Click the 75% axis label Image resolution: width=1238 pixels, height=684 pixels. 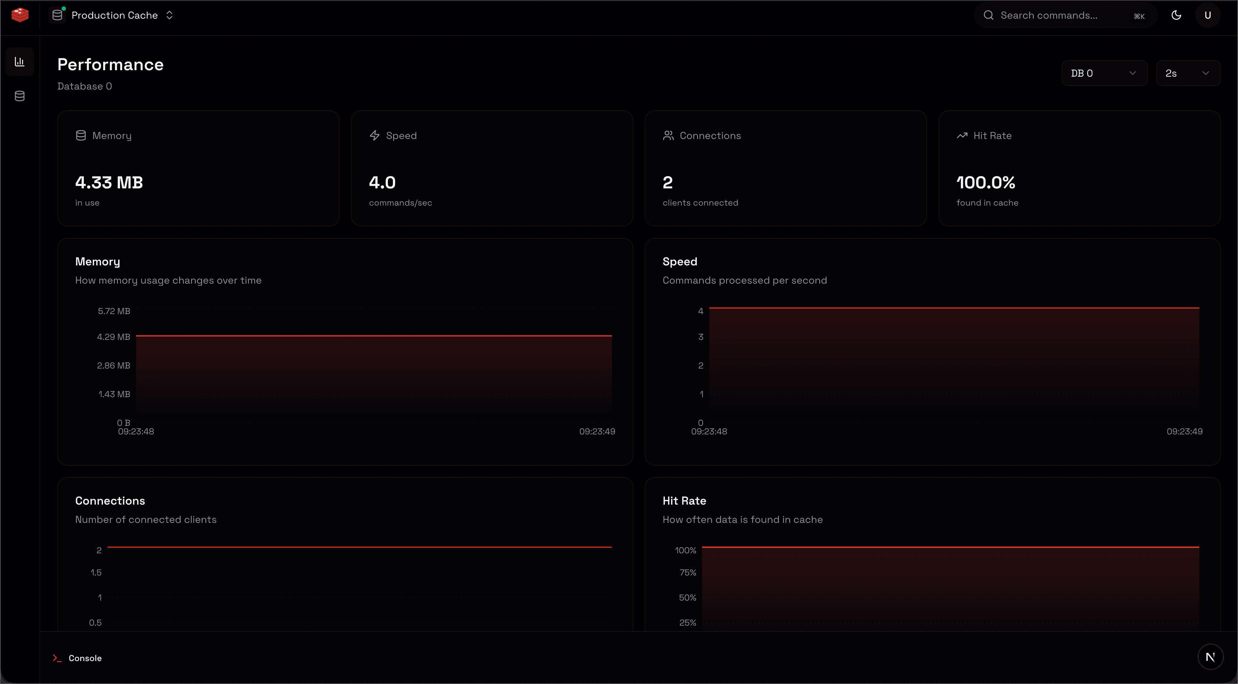[x=688, y=573]
